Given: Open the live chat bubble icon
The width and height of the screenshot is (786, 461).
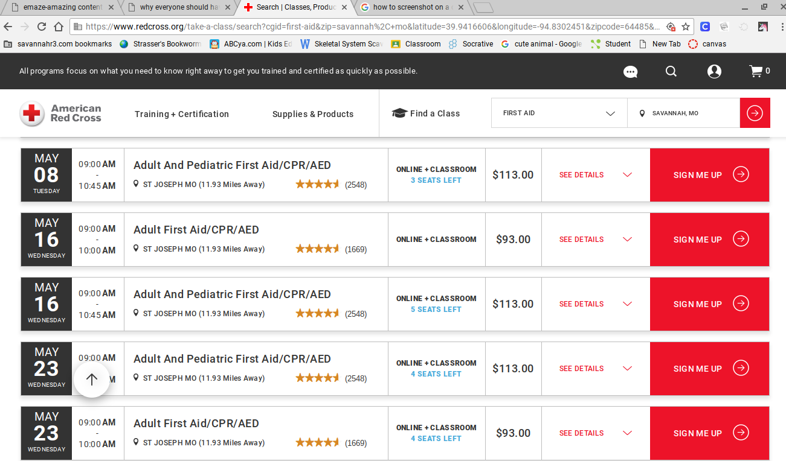Looking at the screenshot, I should coord(630,72).
